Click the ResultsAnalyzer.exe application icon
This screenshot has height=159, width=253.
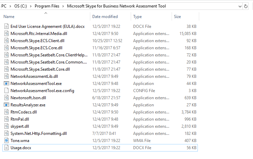click(6, 105)
